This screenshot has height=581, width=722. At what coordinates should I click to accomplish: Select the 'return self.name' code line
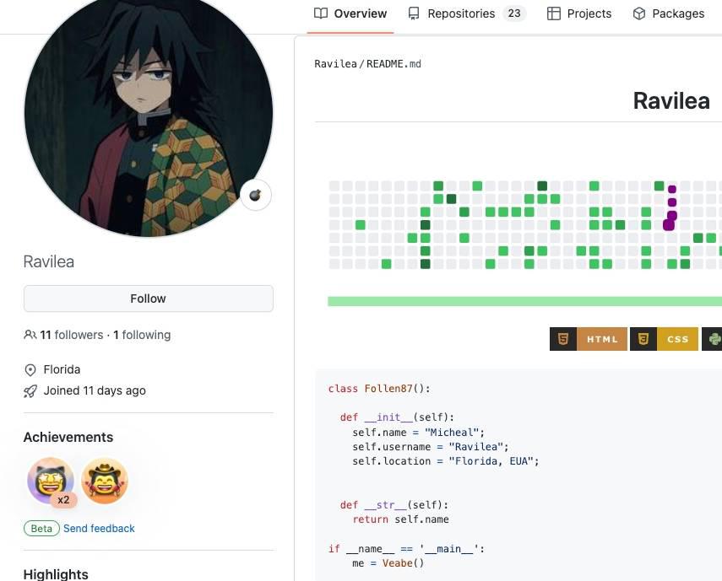click(x=400, y=519)
